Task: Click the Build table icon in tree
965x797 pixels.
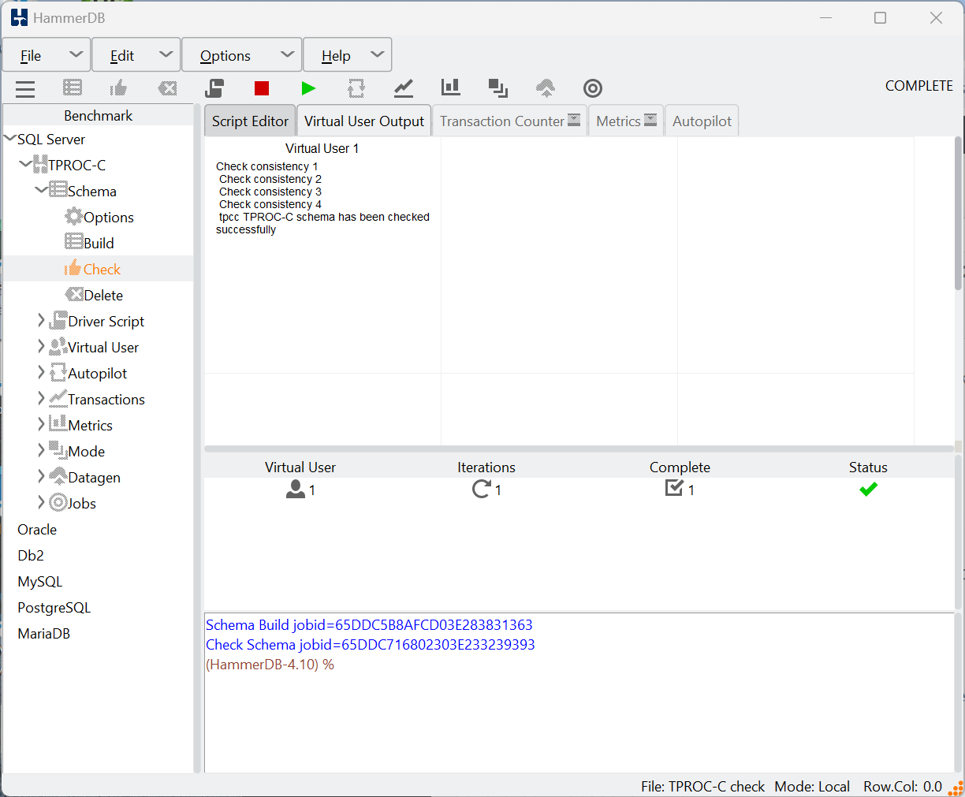Action: [73, 242]
